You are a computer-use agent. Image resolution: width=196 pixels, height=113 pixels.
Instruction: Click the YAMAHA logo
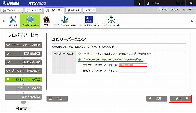(11, 3)
